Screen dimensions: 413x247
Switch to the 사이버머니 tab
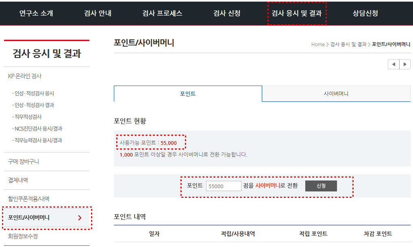[336, 94]
